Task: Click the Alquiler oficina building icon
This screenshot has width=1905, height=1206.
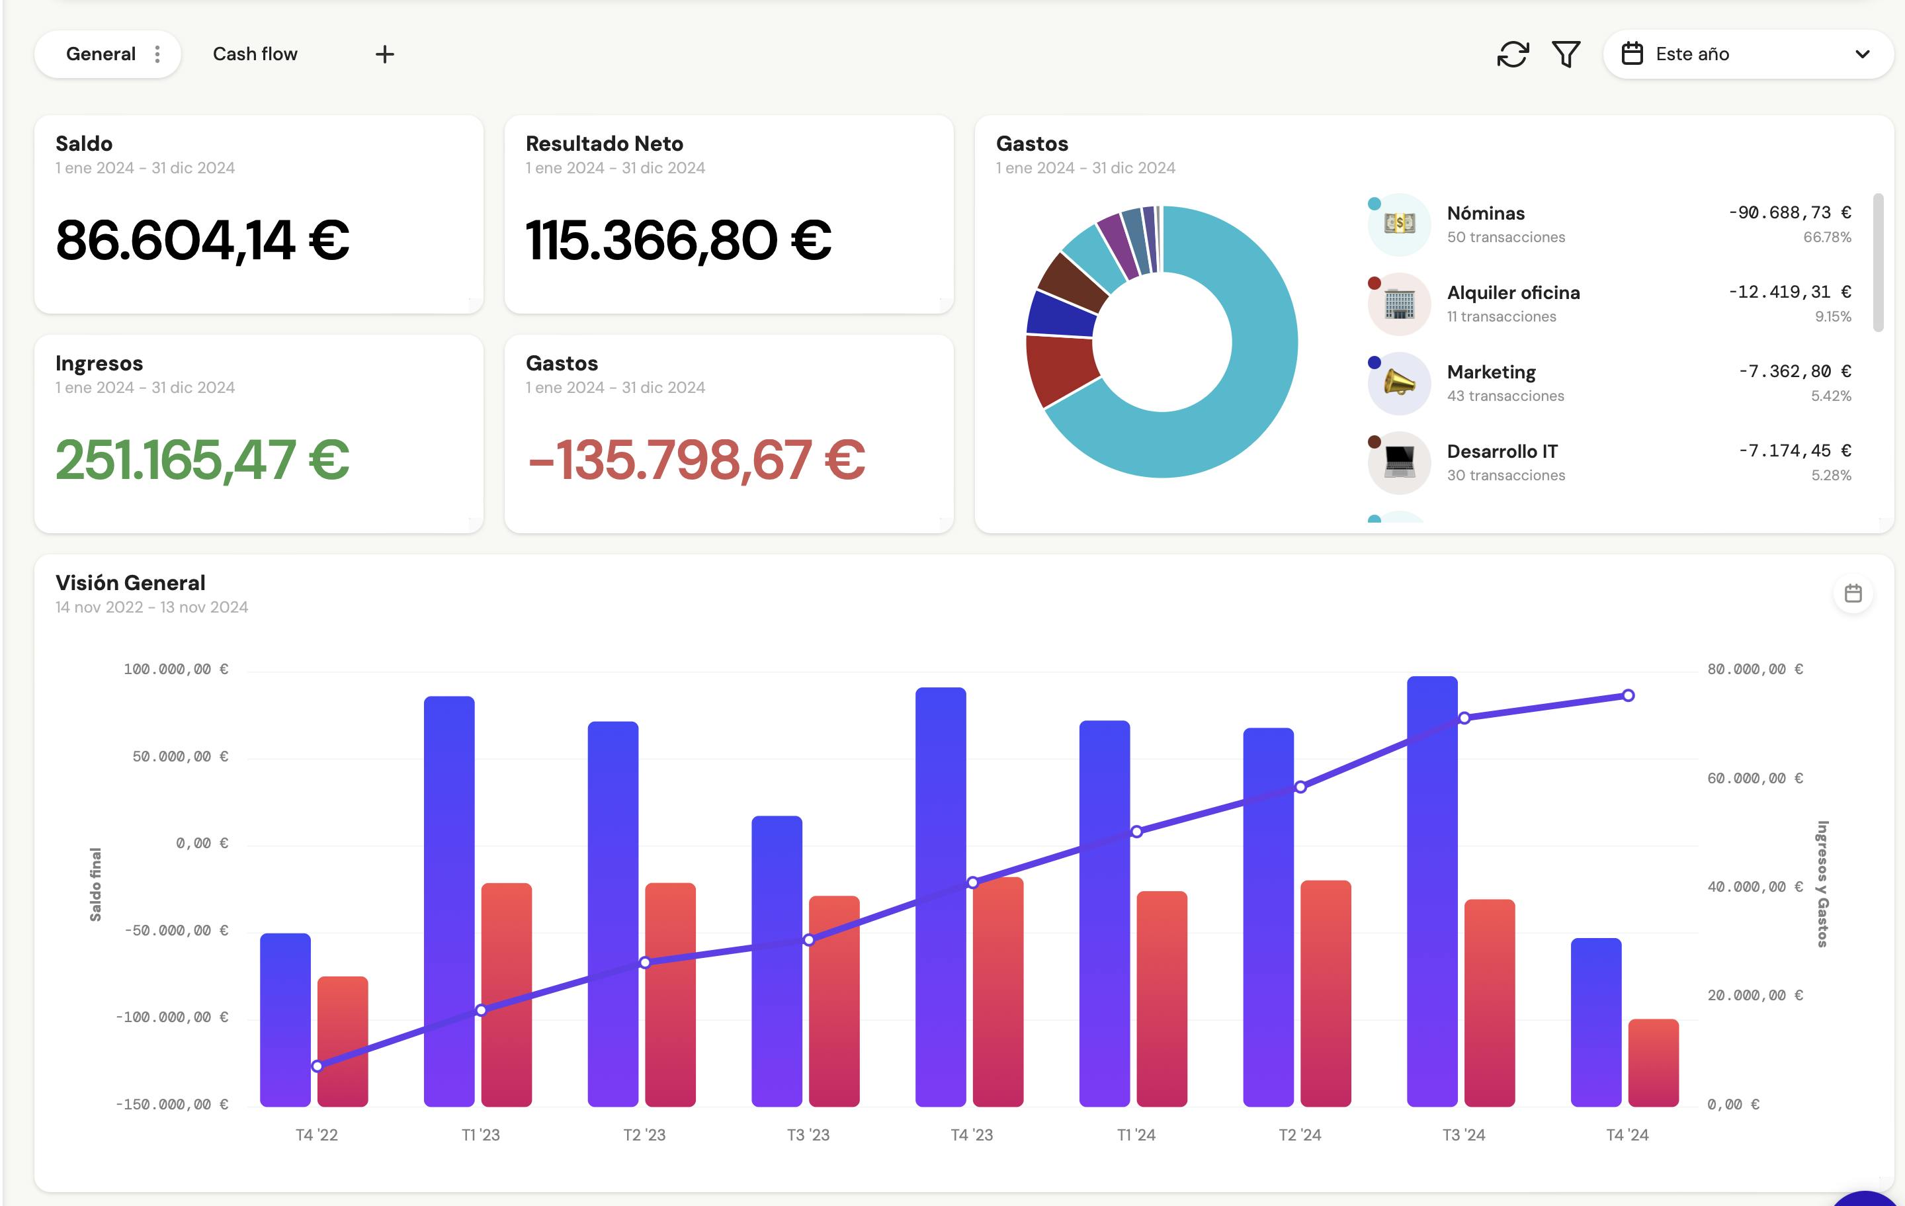Action: [1399, 304]
